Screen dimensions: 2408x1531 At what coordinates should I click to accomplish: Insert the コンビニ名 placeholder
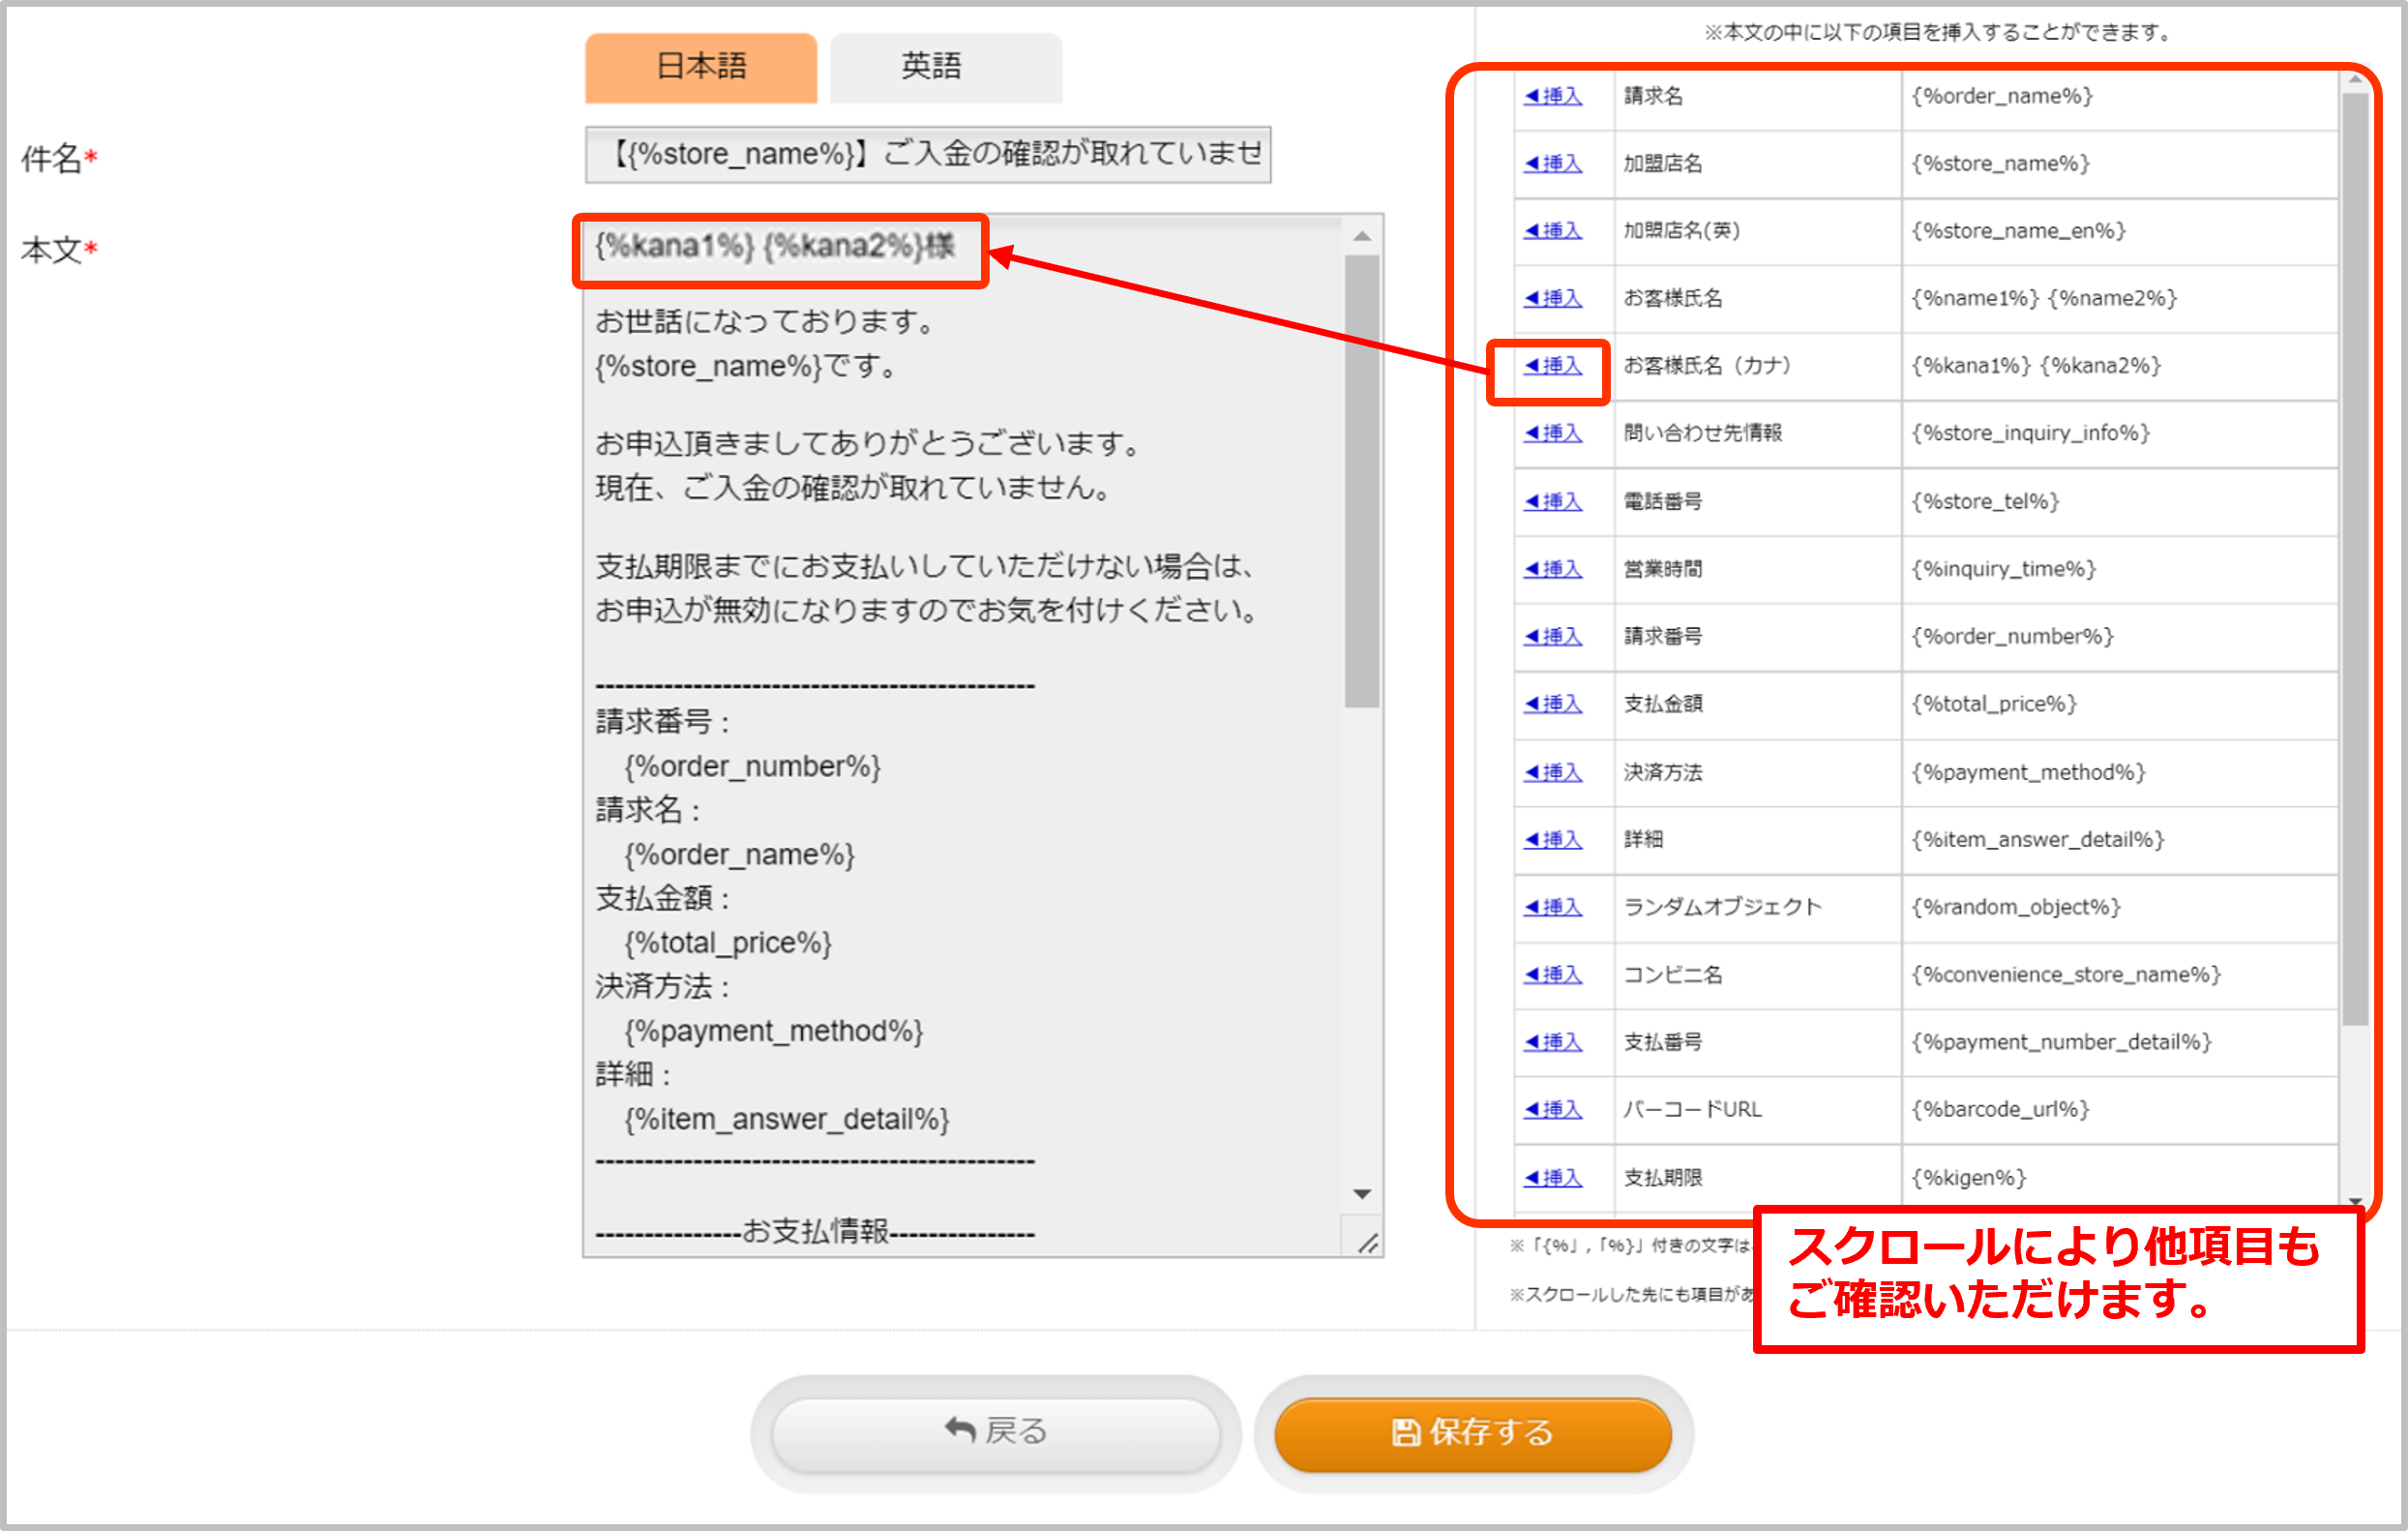(1553, 974)
